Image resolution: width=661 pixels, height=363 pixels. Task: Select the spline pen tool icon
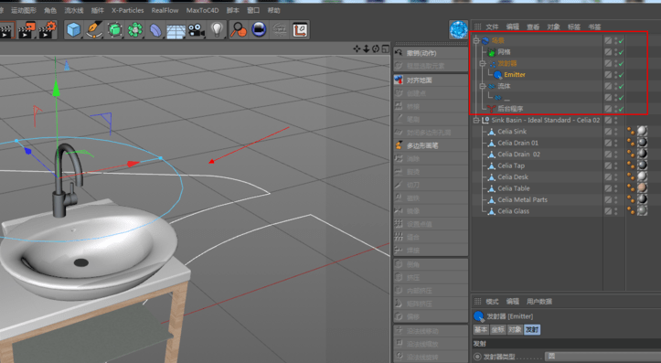click(94, 30)
